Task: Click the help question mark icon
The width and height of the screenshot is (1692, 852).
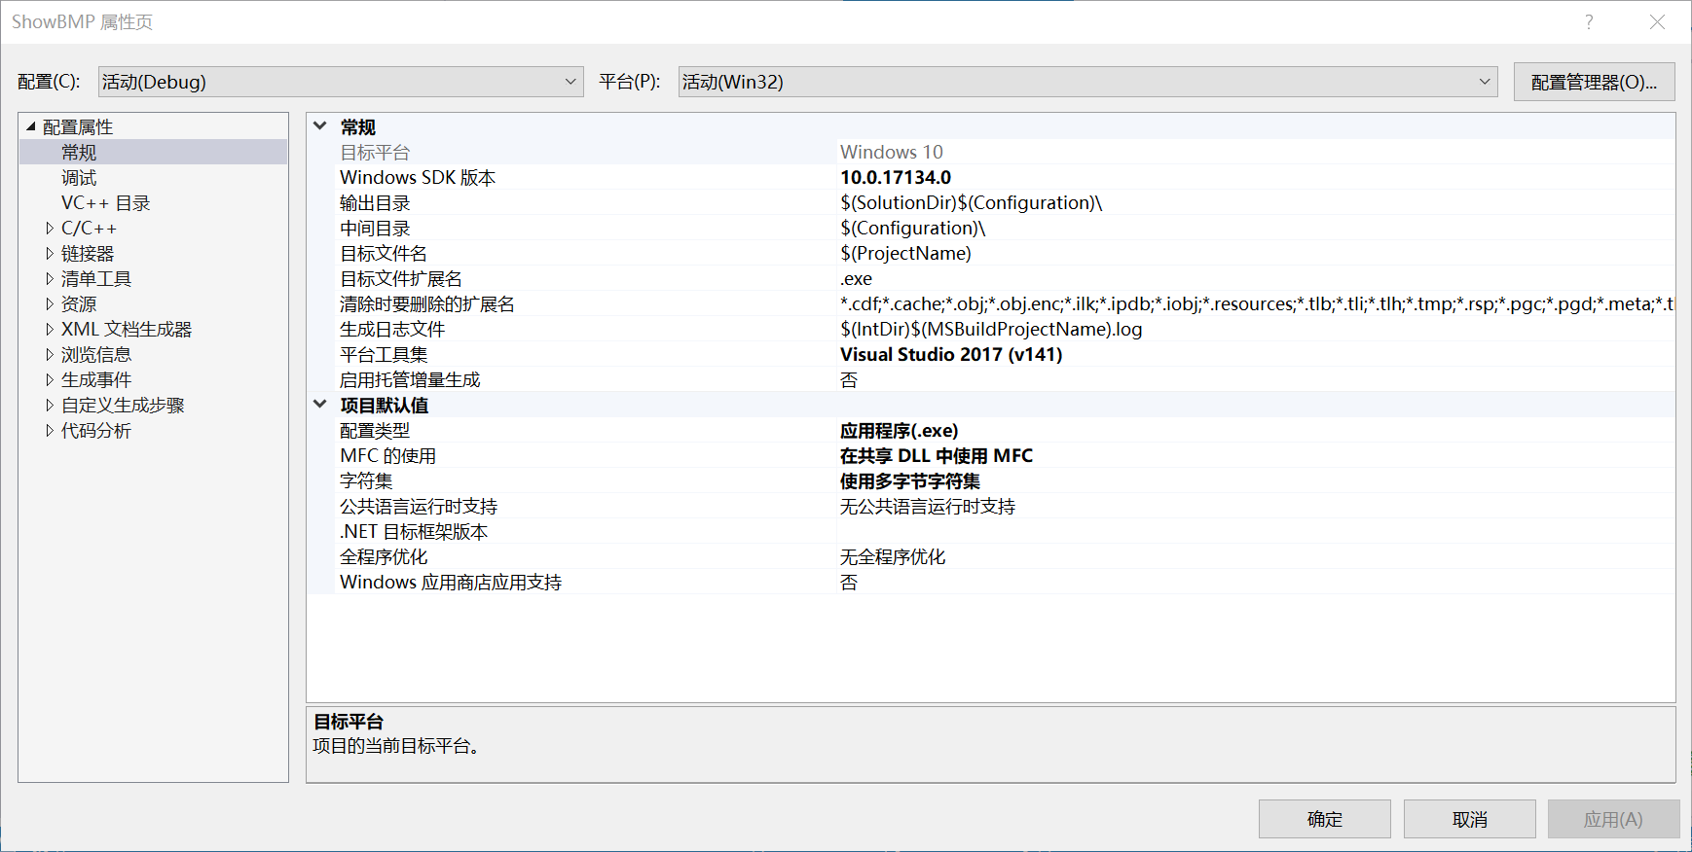Action: pyautogui.click(x=1589, y=21)
